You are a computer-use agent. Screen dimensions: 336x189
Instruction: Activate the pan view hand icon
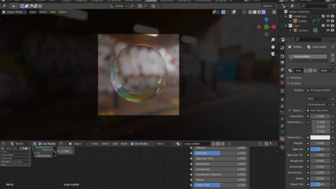[273, 47]
